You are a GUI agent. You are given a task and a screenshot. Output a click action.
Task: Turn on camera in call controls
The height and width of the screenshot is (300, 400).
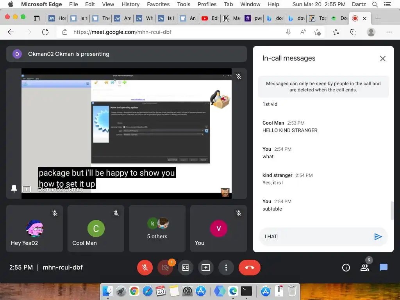coord(165,267)
